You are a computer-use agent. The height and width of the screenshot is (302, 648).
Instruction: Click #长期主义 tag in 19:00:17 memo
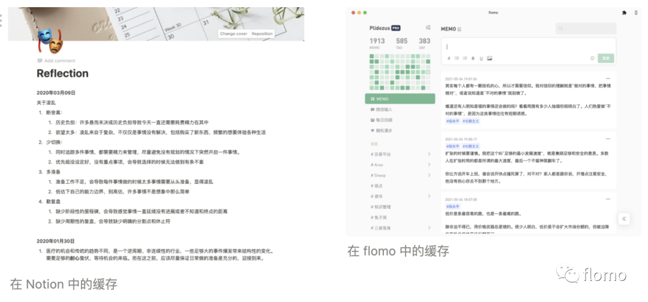[x=471, y=146]
